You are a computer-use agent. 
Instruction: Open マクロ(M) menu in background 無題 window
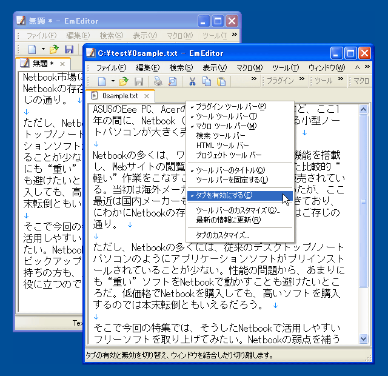coord(179,36)
